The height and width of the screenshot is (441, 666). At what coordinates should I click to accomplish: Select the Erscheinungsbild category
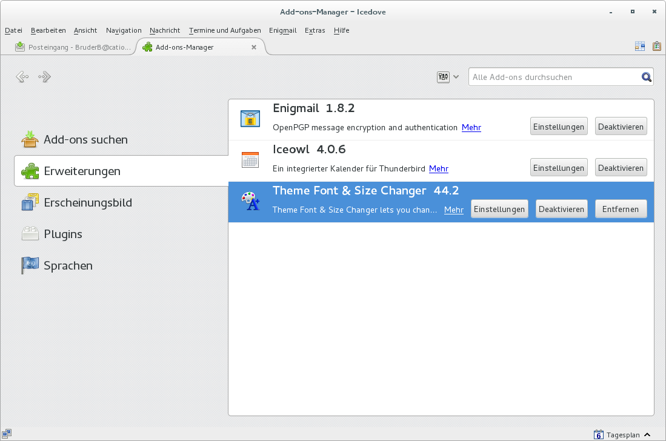tap(121, 202)
